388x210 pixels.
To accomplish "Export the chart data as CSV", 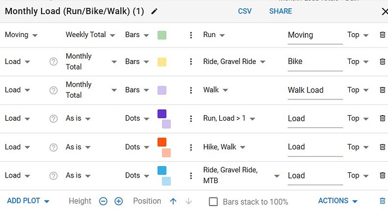I will [245, 11].
